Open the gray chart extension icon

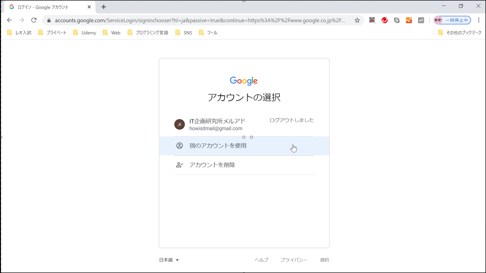(x=421, y=20)
